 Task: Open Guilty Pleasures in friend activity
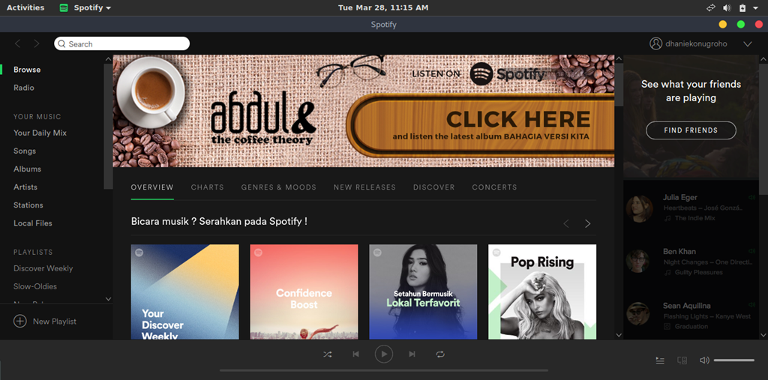(x=698, y=272)
